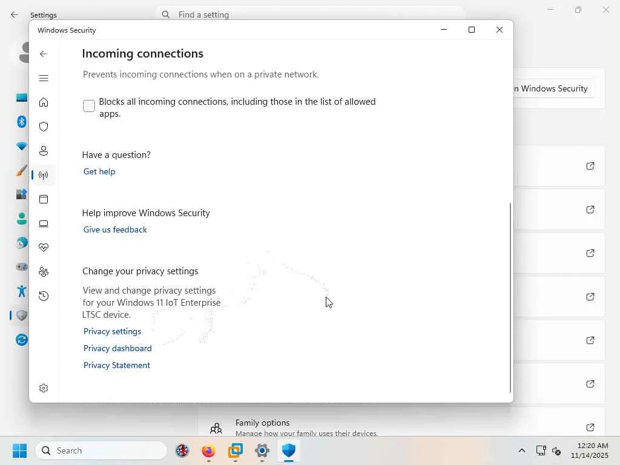Open Windows Start menu
Screen dimensions: 620x465
[20, 450]
